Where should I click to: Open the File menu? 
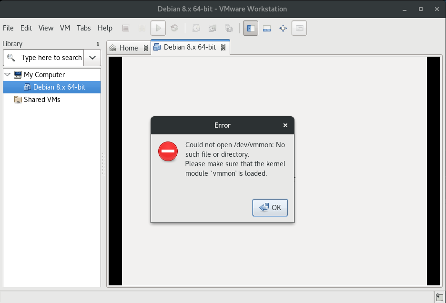click(x=8, y=28)
